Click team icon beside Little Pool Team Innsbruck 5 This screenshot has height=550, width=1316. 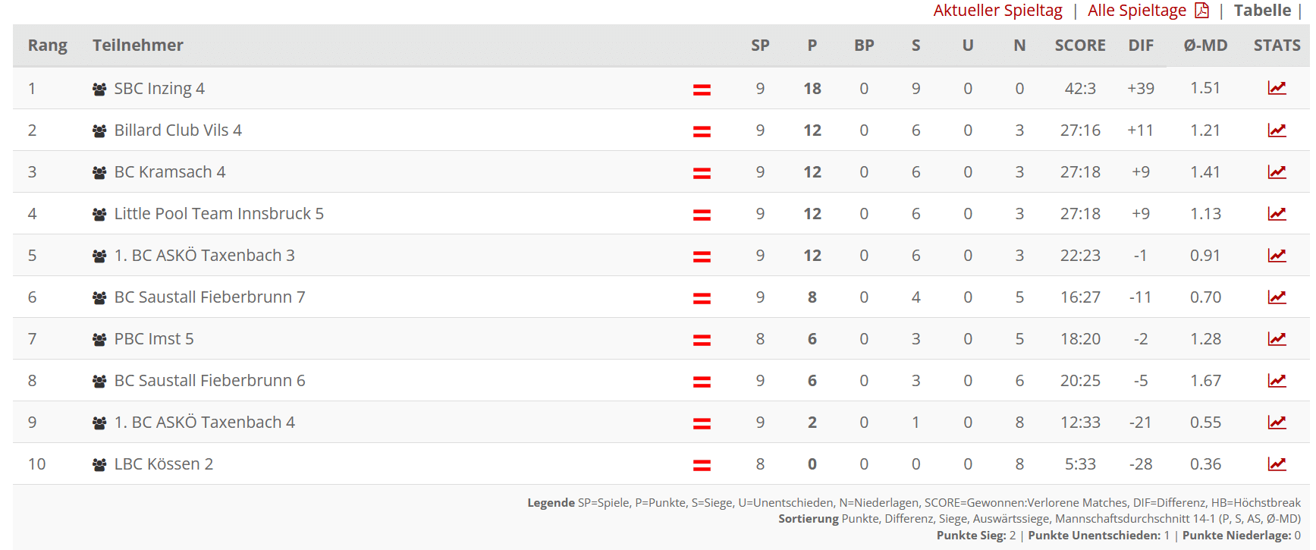(99, 215)
